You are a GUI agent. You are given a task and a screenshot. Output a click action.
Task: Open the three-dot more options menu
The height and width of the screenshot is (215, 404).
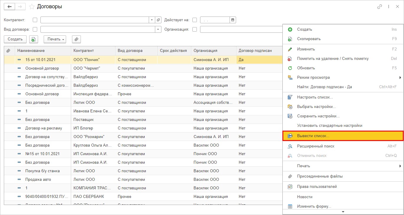click(x=389, y=6)
